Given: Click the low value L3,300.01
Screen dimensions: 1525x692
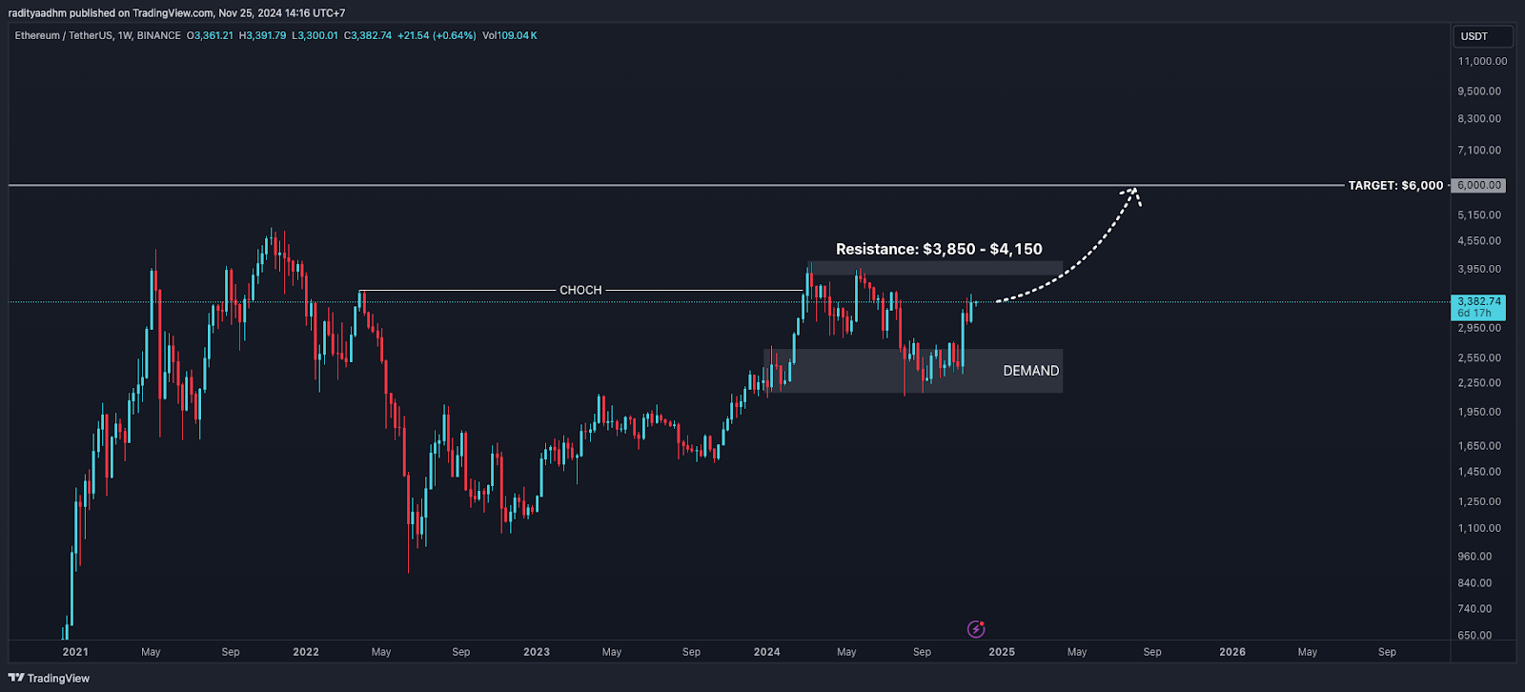Looking at the screenshot, I should (x=315, y=35).
